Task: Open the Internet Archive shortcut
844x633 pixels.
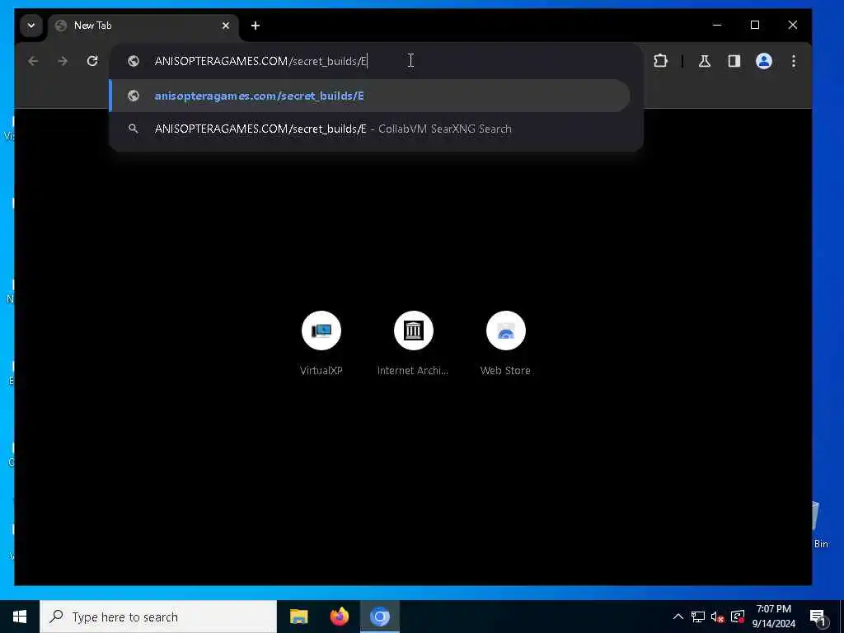Action: (414, 344)
